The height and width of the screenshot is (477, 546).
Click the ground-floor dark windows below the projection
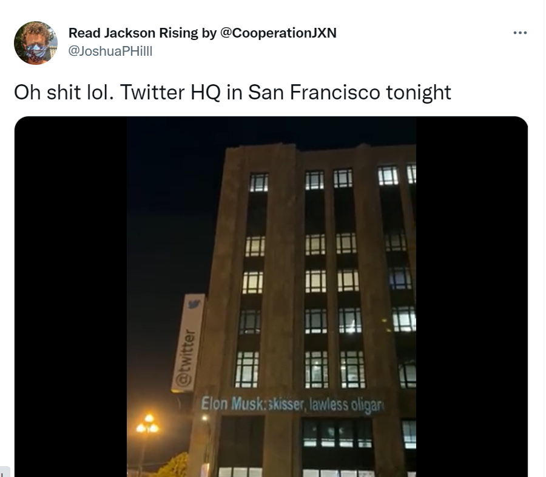pyautogui.click(x=337, y=433)
